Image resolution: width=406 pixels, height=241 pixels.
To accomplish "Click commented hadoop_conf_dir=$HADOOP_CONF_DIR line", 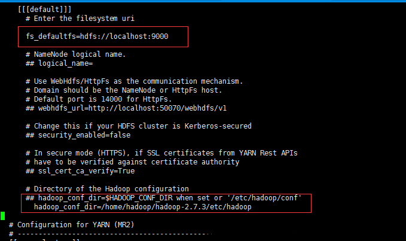I will point(167,198).
